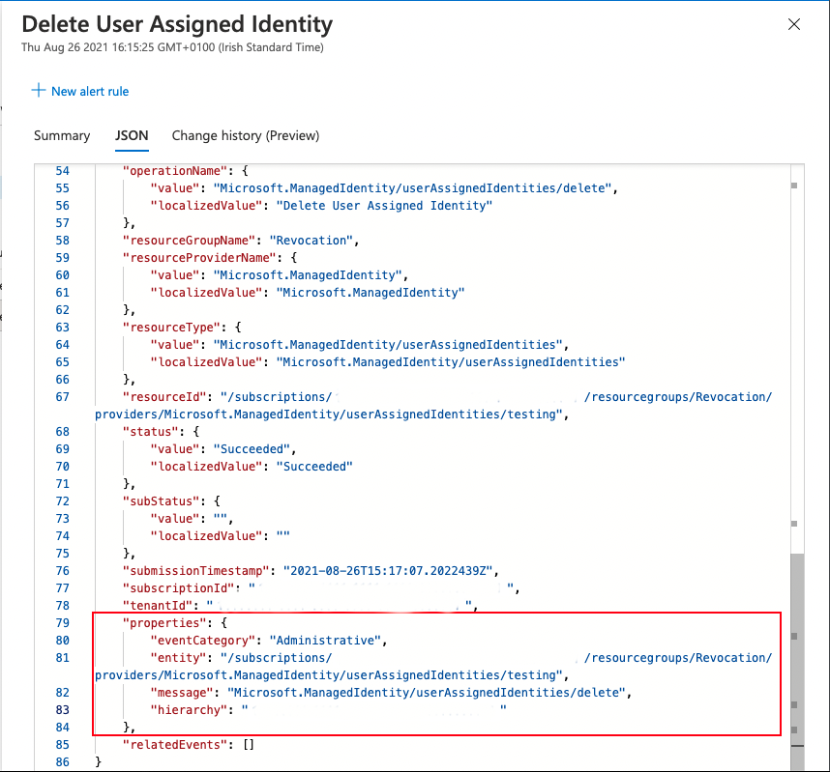
Task: Select the JSON tab
Action: (132, 136)
